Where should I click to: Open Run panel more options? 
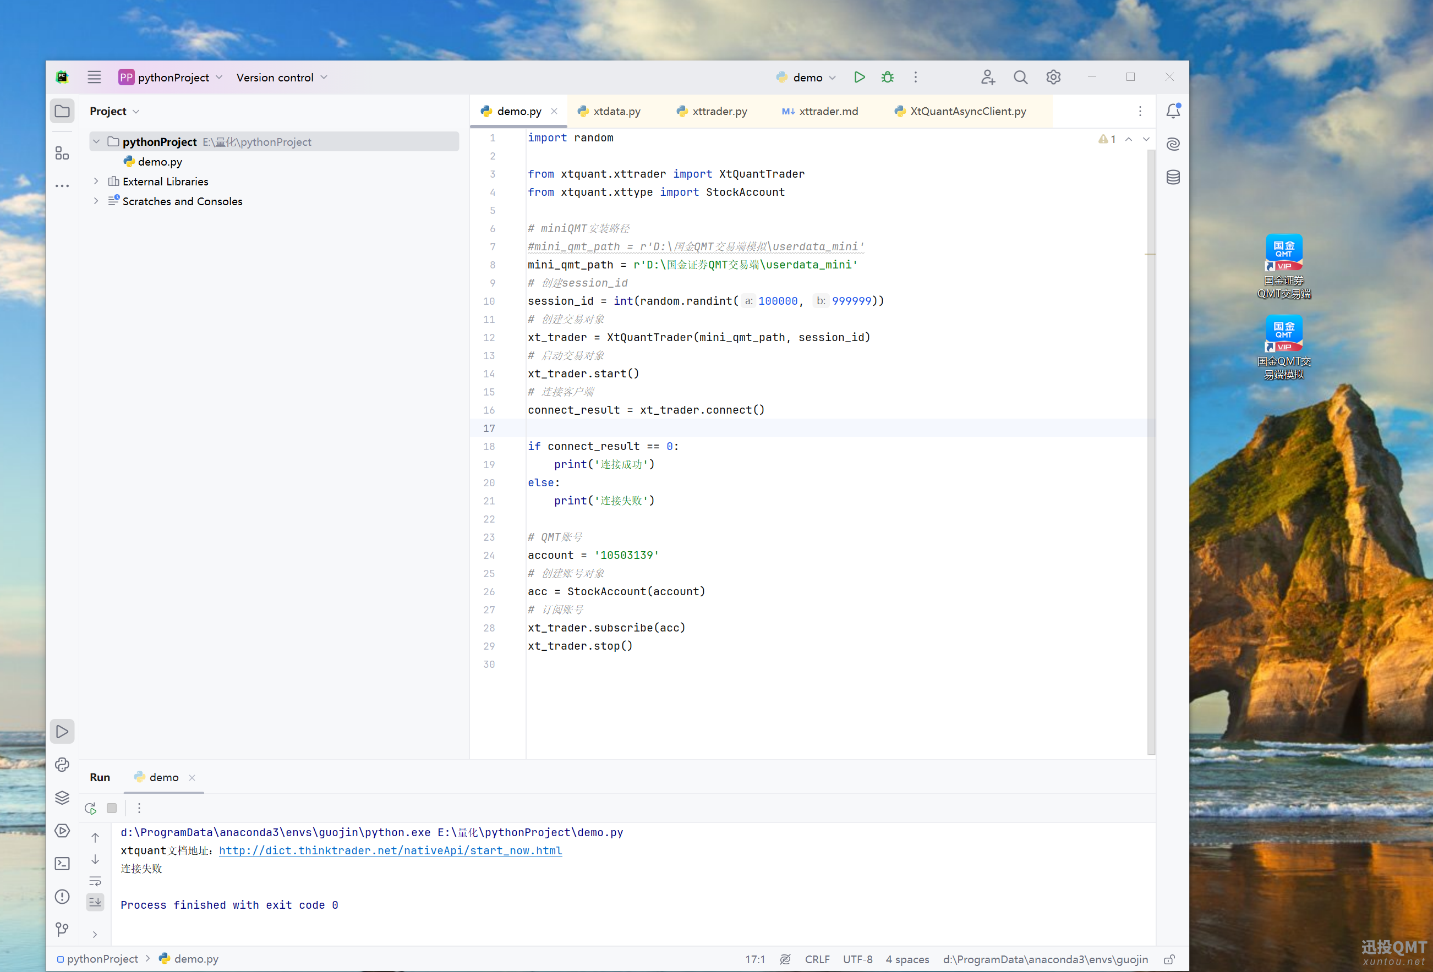139,808
